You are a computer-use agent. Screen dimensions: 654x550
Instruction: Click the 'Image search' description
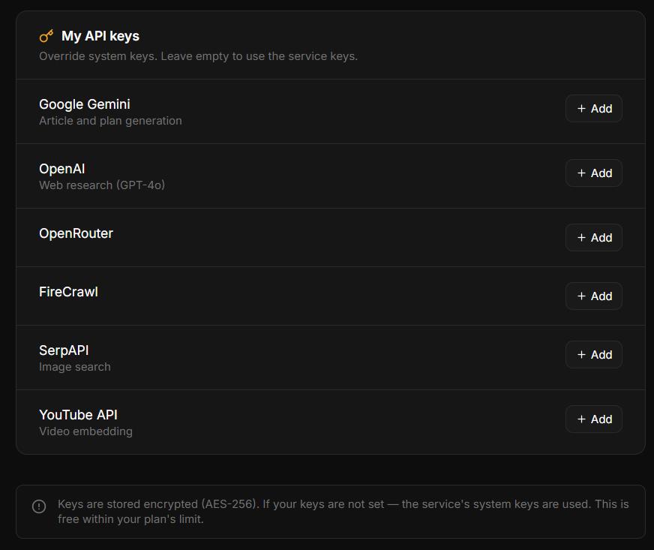pyautogui.click(x=75, y=367)
